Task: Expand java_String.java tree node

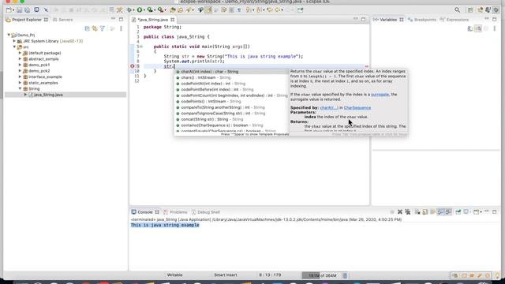Action: click(x=25, y=95)
